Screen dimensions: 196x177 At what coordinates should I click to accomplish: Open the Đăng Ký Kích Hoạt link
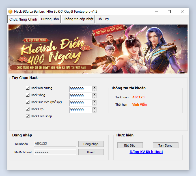point(146,152)
